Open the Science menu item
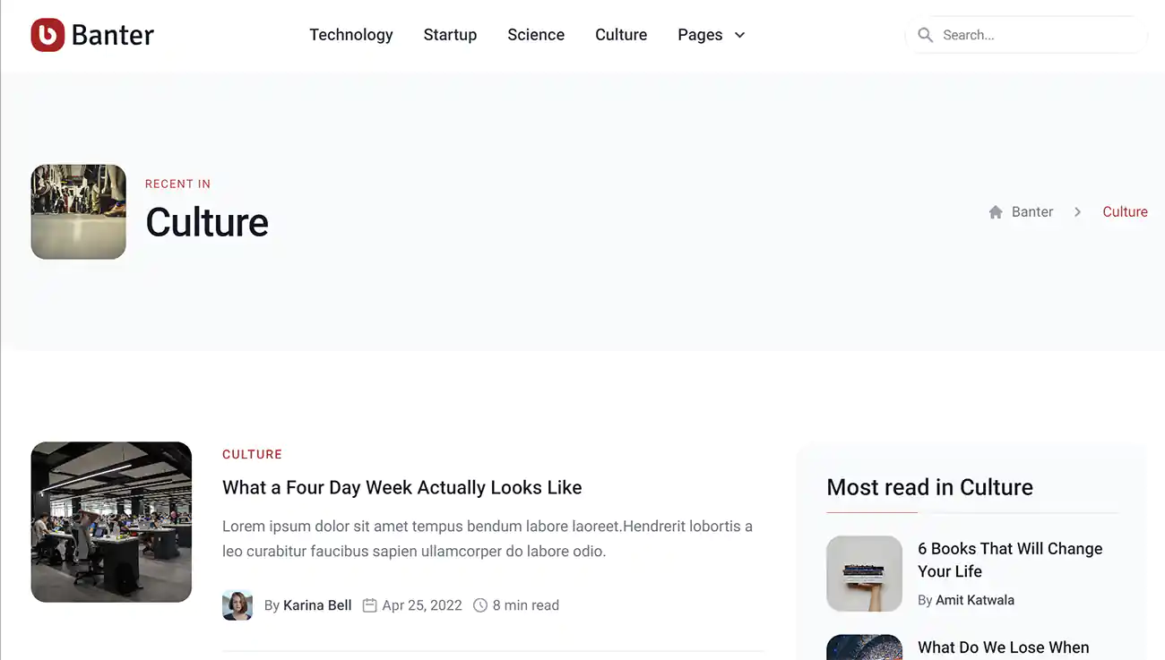1165x660 pixels. point(536,35)
